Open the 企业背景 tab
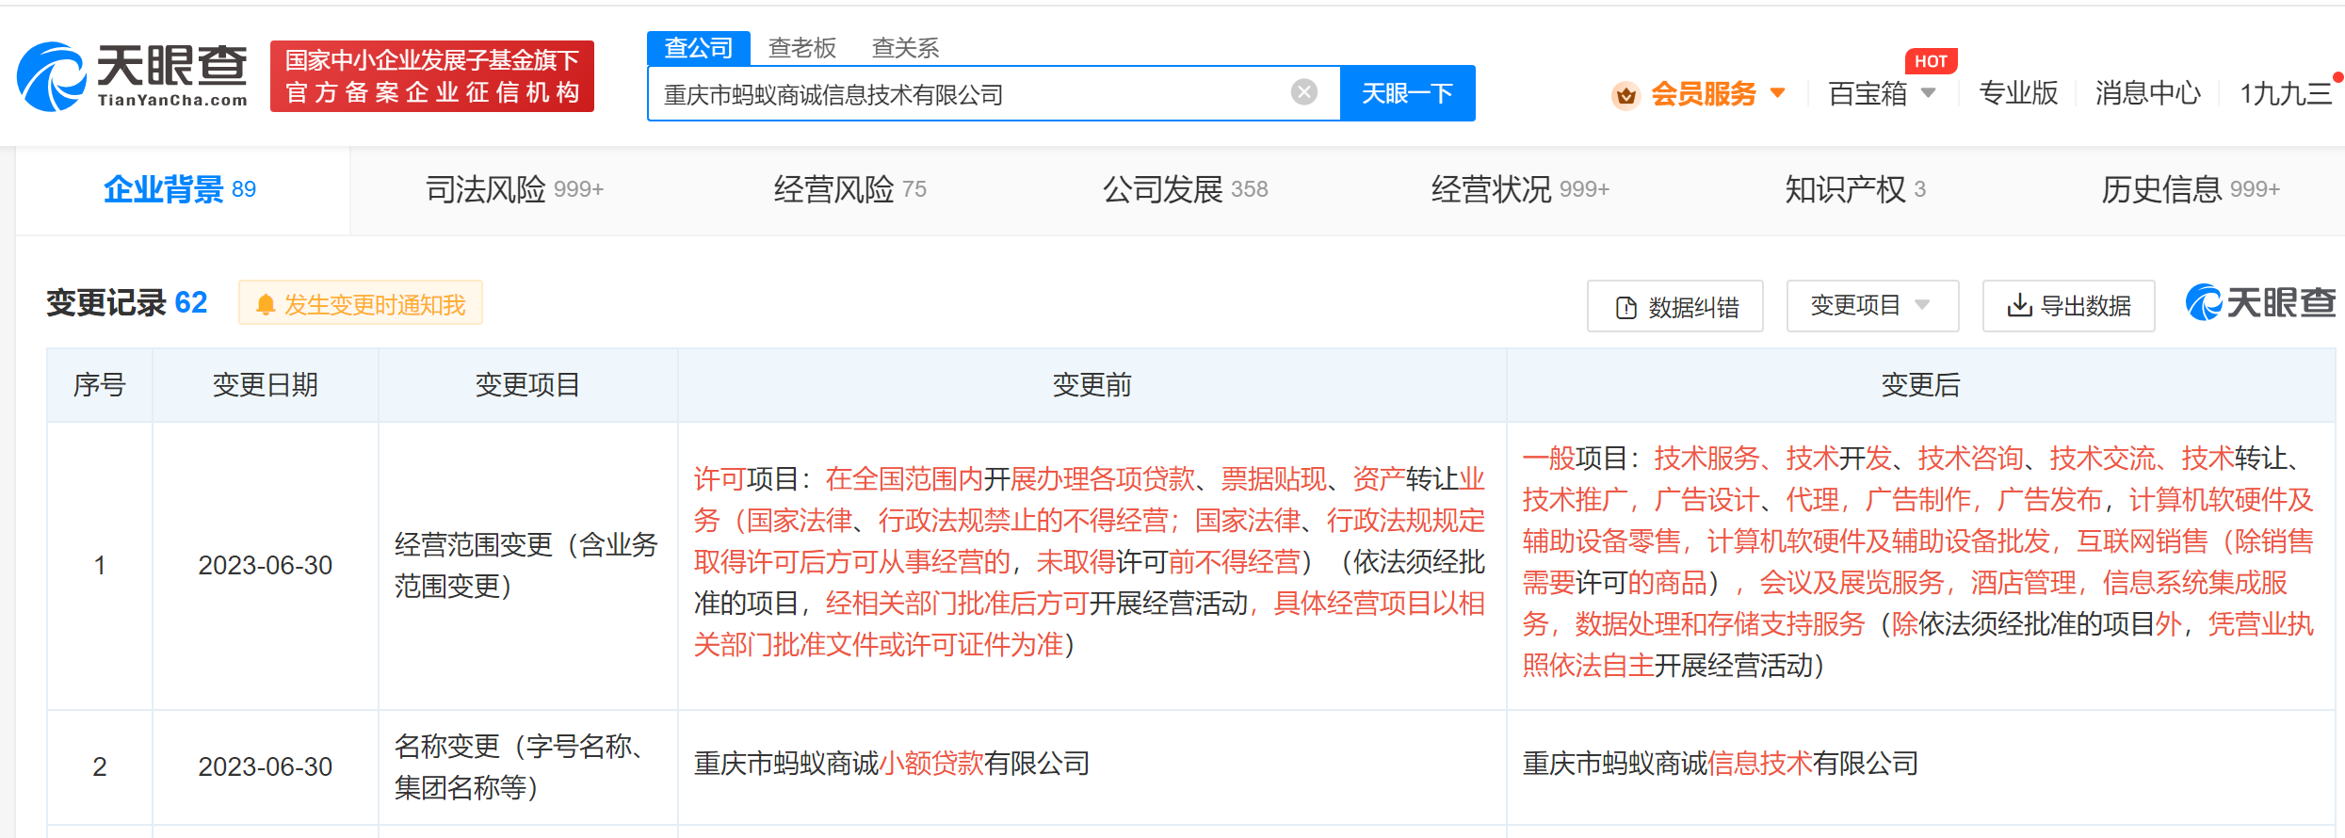Image resolution: width=2345 pixels, height=838 pixels. pos(180,189)
